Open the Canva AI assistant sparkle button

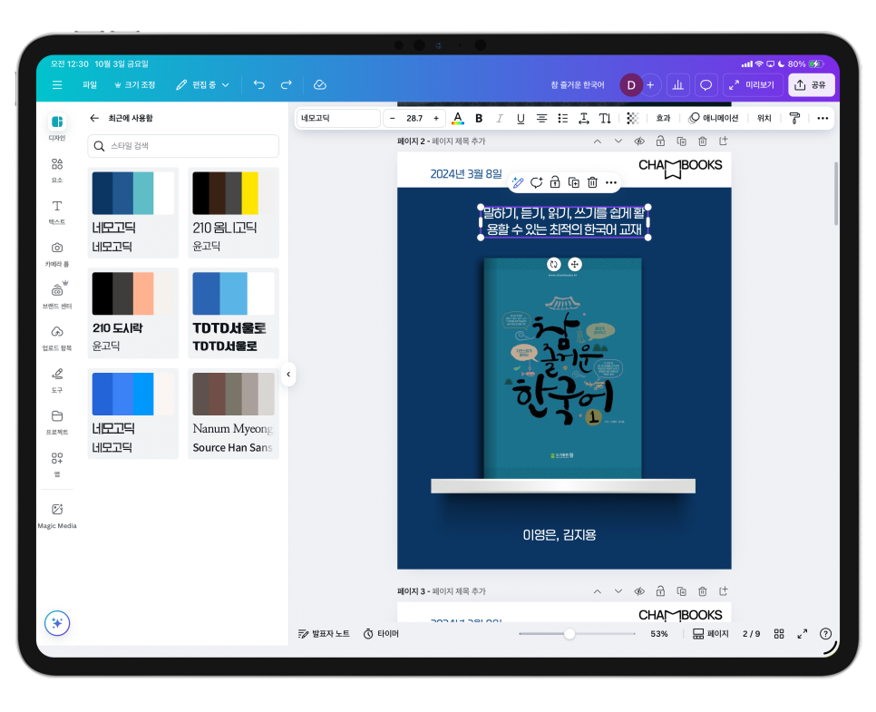[57, 623]
